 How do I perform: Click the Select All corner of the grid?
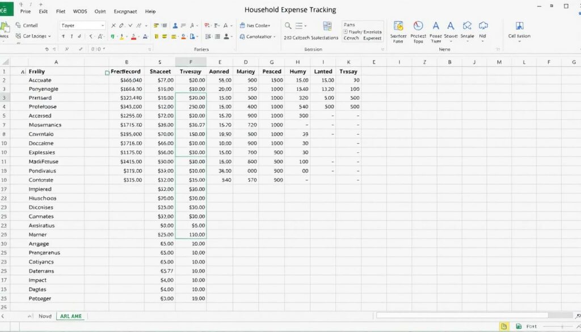pos(5,62)
